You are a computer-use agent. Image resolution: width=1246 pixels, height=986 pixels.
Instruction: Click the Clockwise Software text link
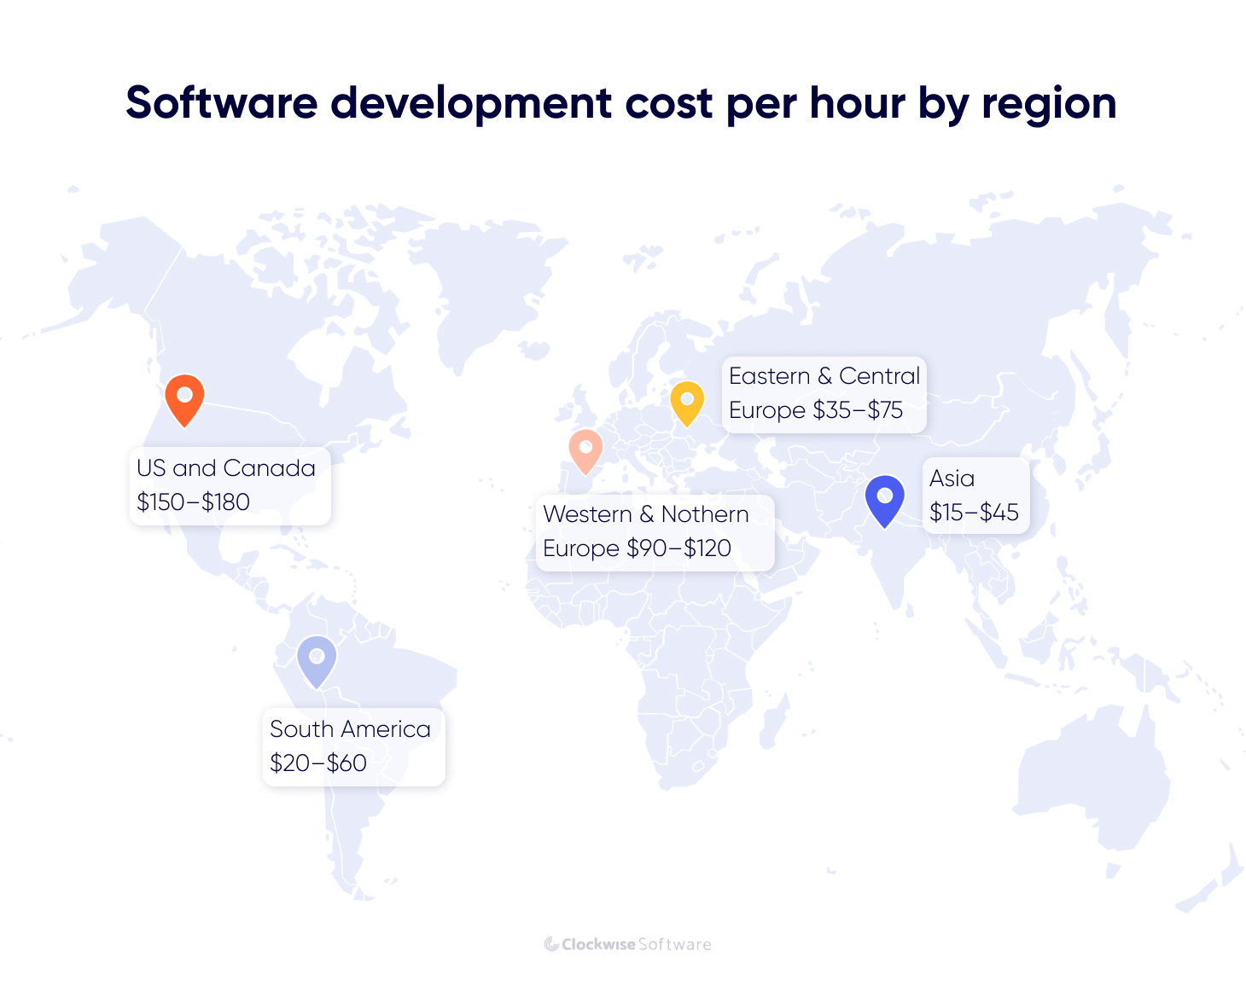(x=636, y=944)
